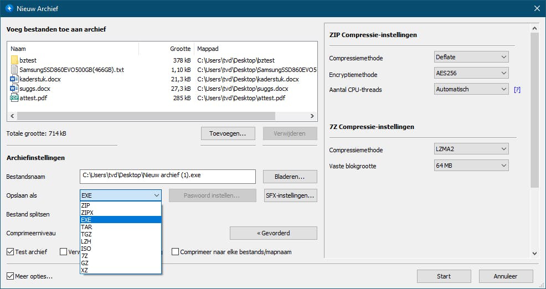Enable Comprimeer naar elke bestands/mapnaam
The height and width of the screenshot is (289, 546).
point(176,252)
